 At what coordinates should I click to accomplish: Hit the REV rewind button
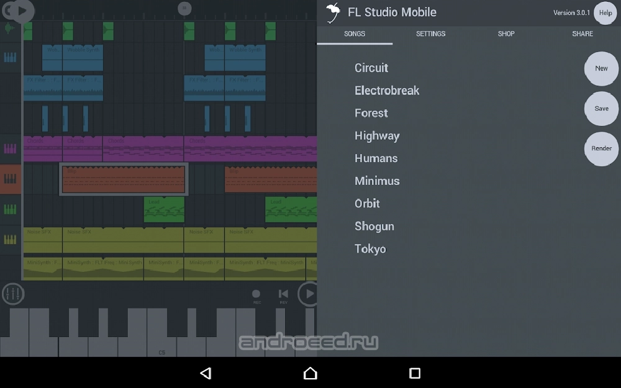283,295
